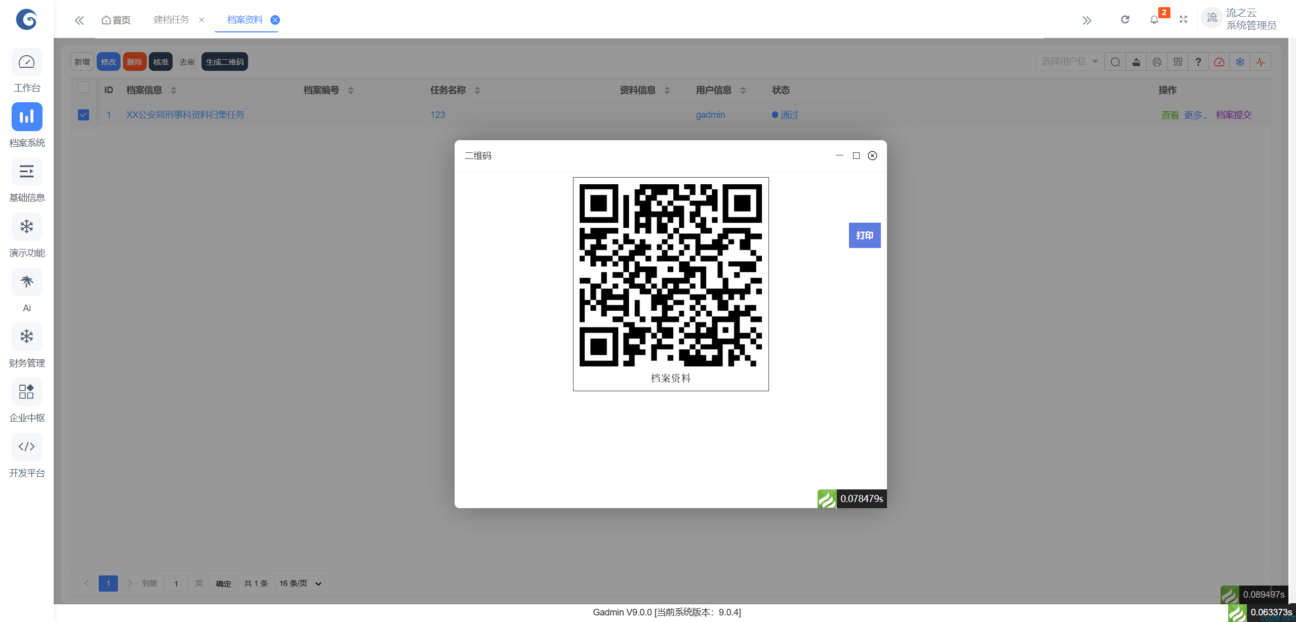Go to the 首页 tab
The image size is (1296, 622).
click(116, 20)
